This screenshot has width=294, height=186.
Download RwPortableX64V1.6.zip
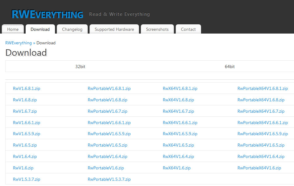point(259,168)
